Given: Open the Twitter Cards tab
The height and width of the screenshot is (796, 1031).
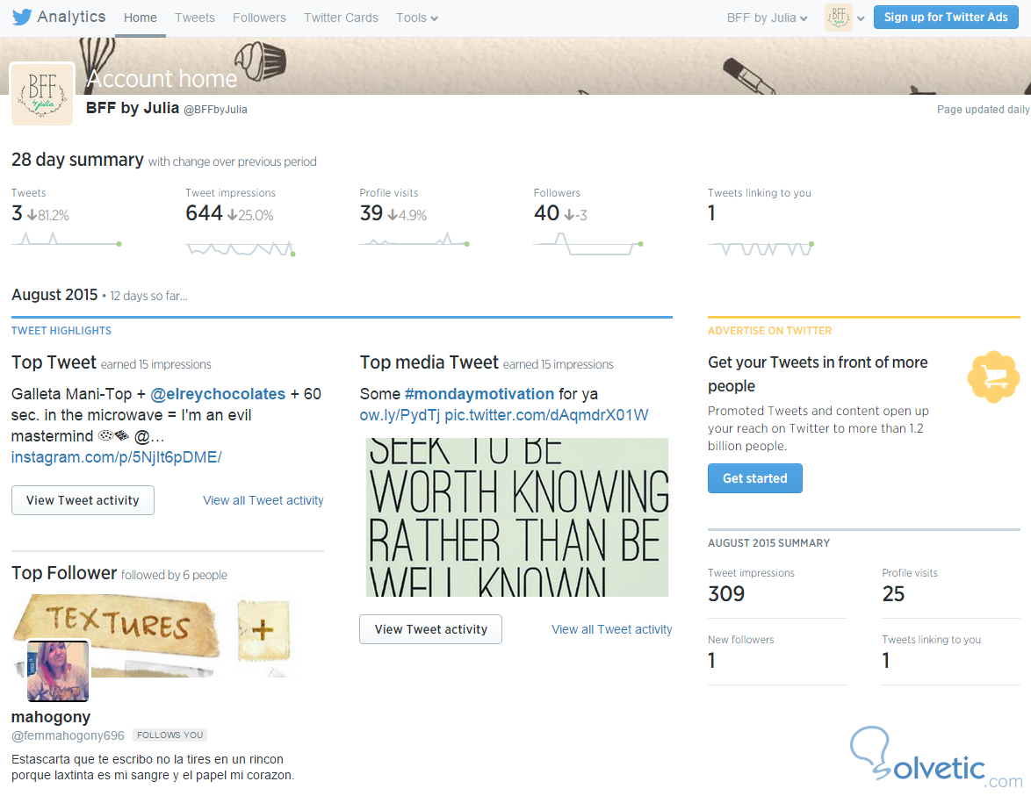Looking at the screenshot, I should point(341,18).
